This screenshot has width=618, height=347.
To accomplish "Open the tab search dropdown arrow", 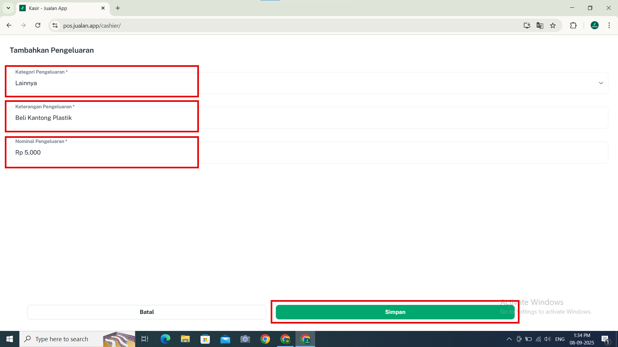I will (8, 8).
